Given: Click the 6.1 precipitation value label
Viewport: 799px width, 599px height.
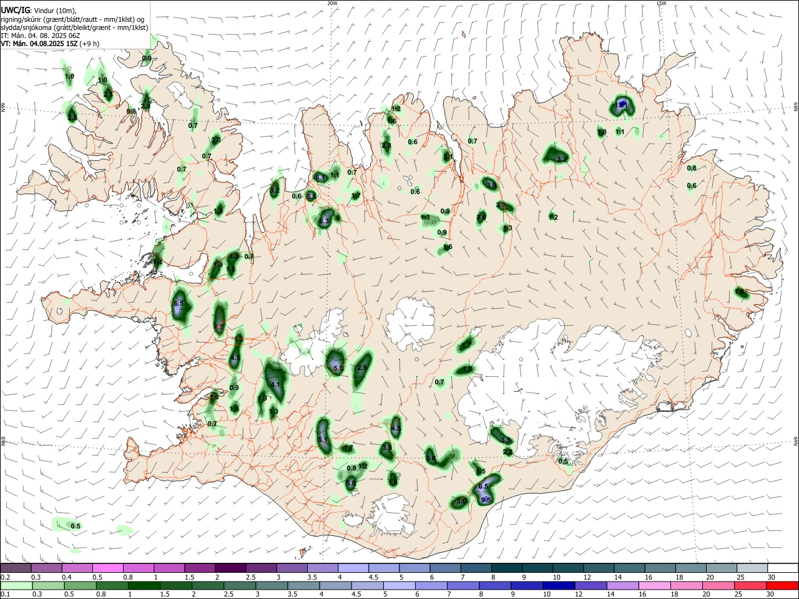Looking at the screenshot, I should pos(321,178).
